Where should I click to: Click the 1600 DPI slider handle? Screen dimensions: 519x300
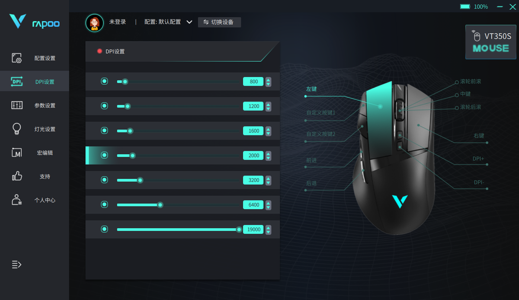130,131
